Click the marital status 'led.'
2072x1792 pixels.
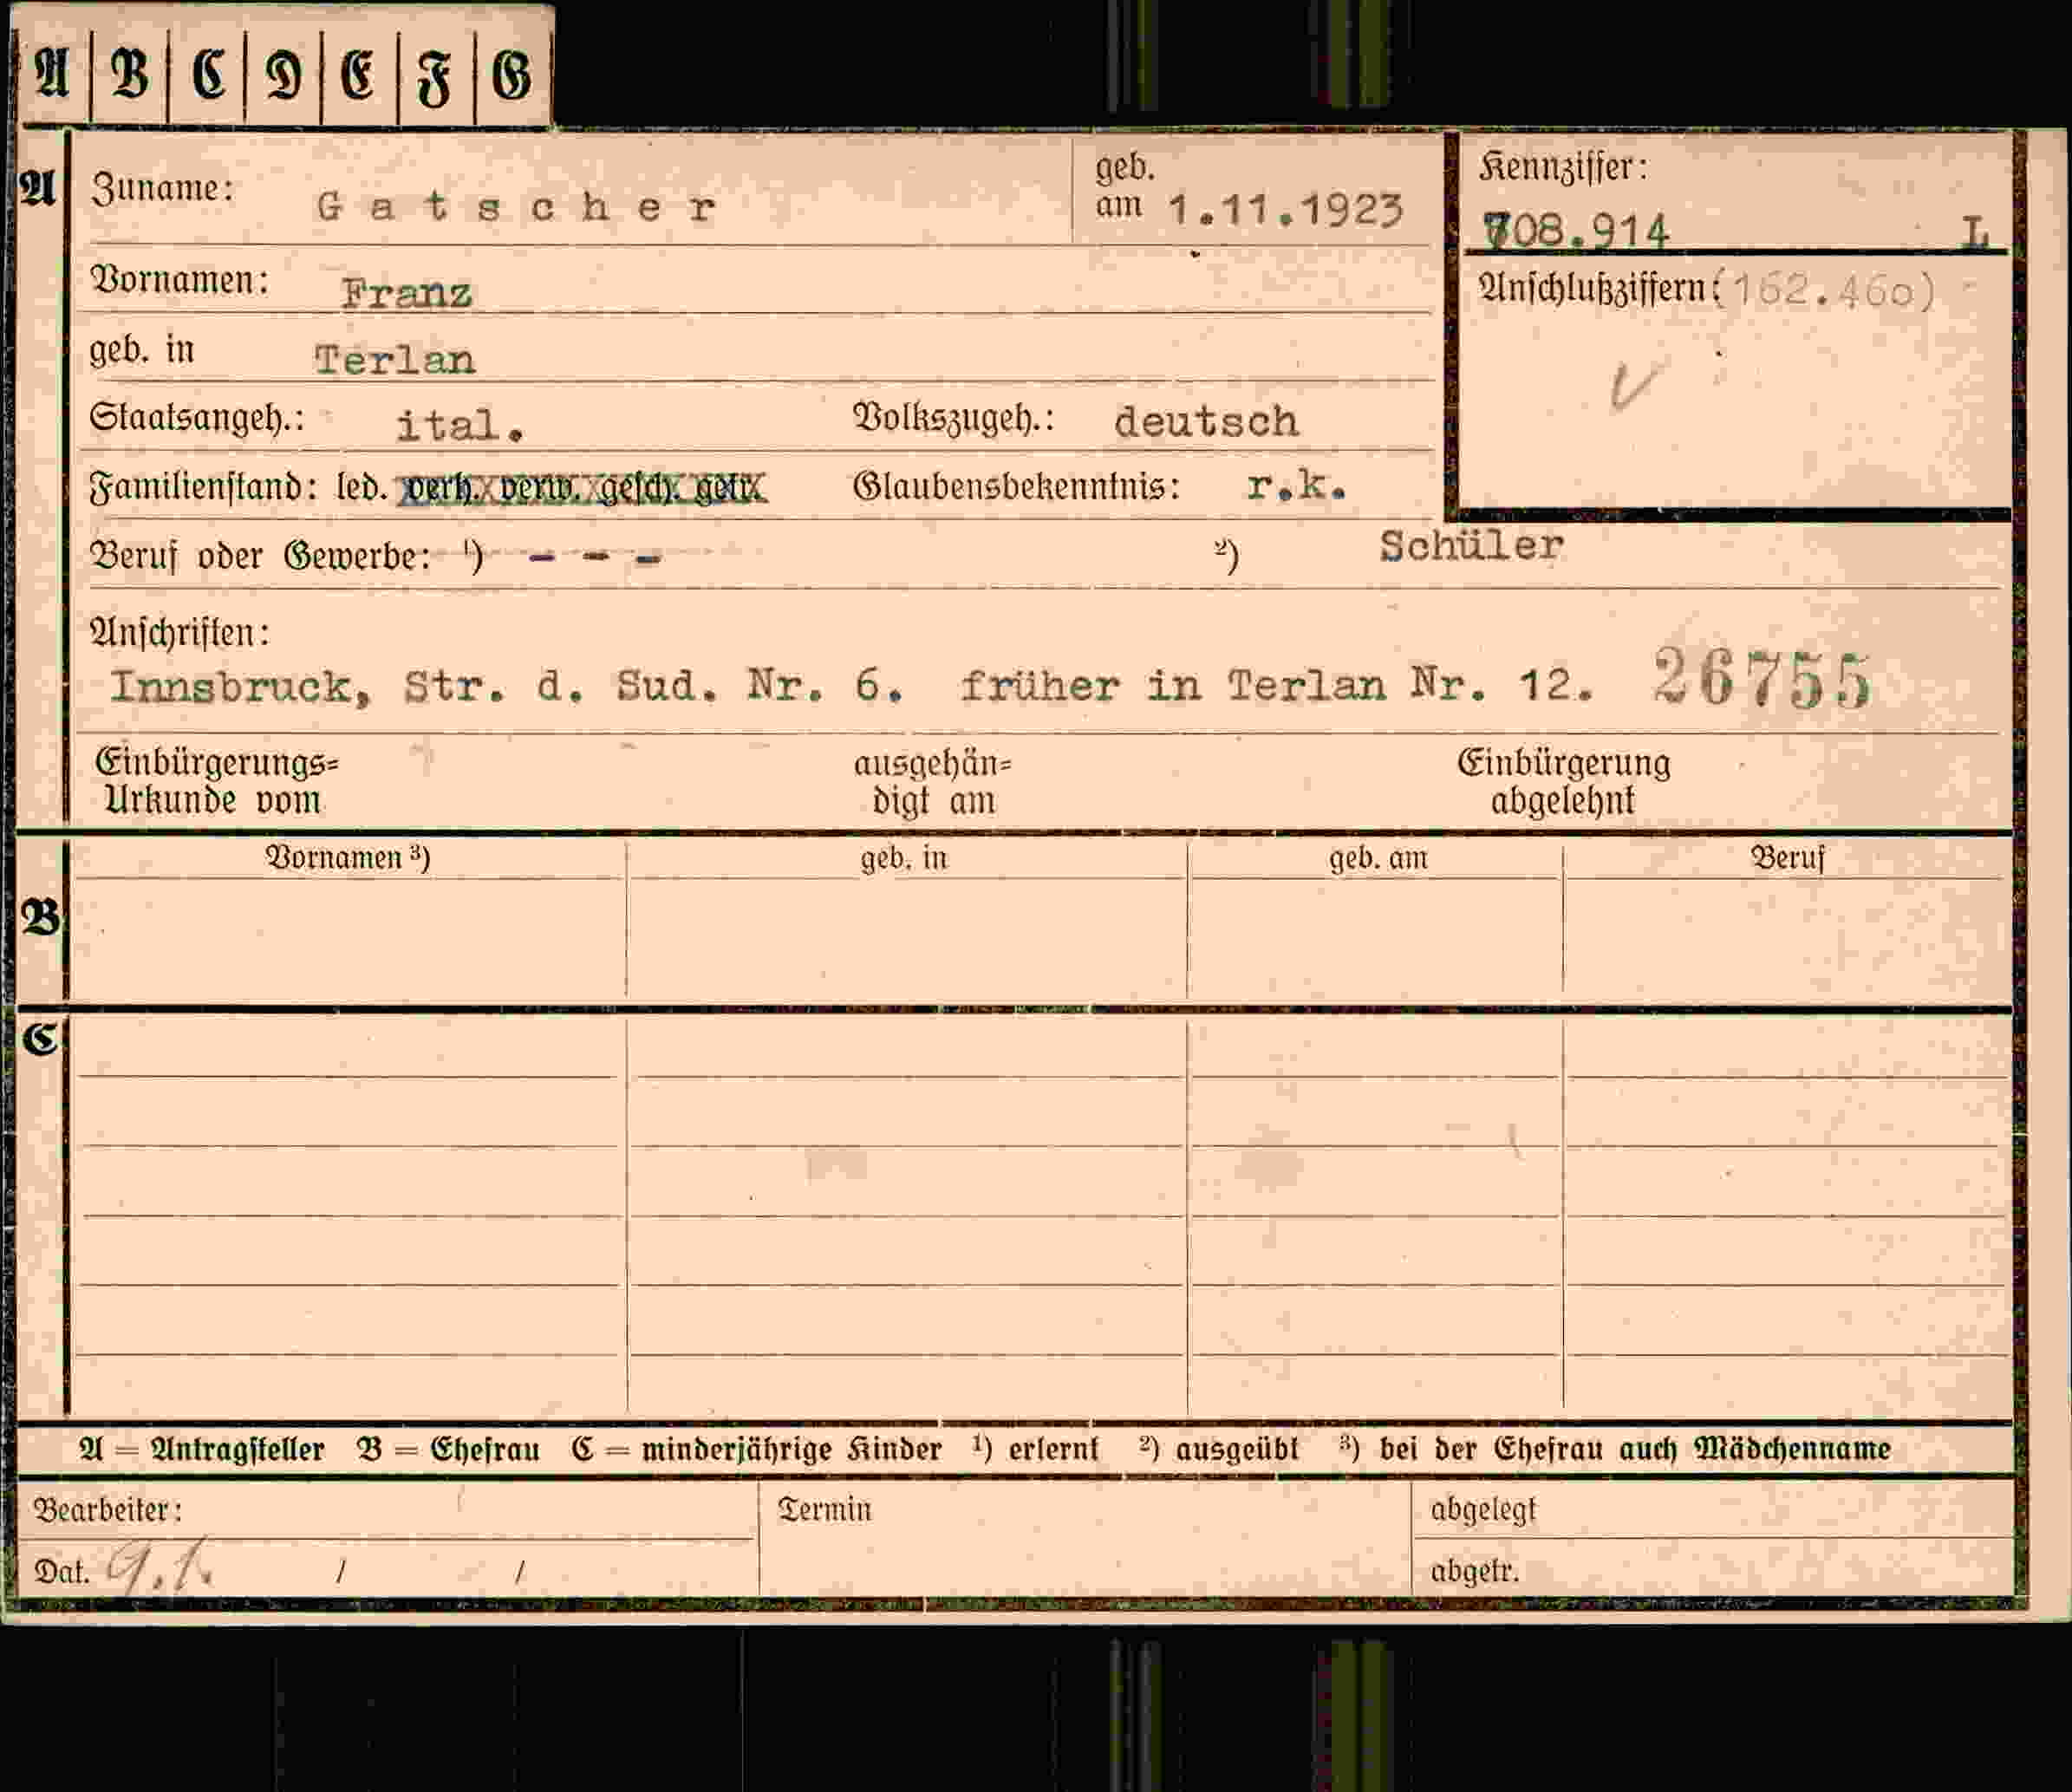coord(362,487)
